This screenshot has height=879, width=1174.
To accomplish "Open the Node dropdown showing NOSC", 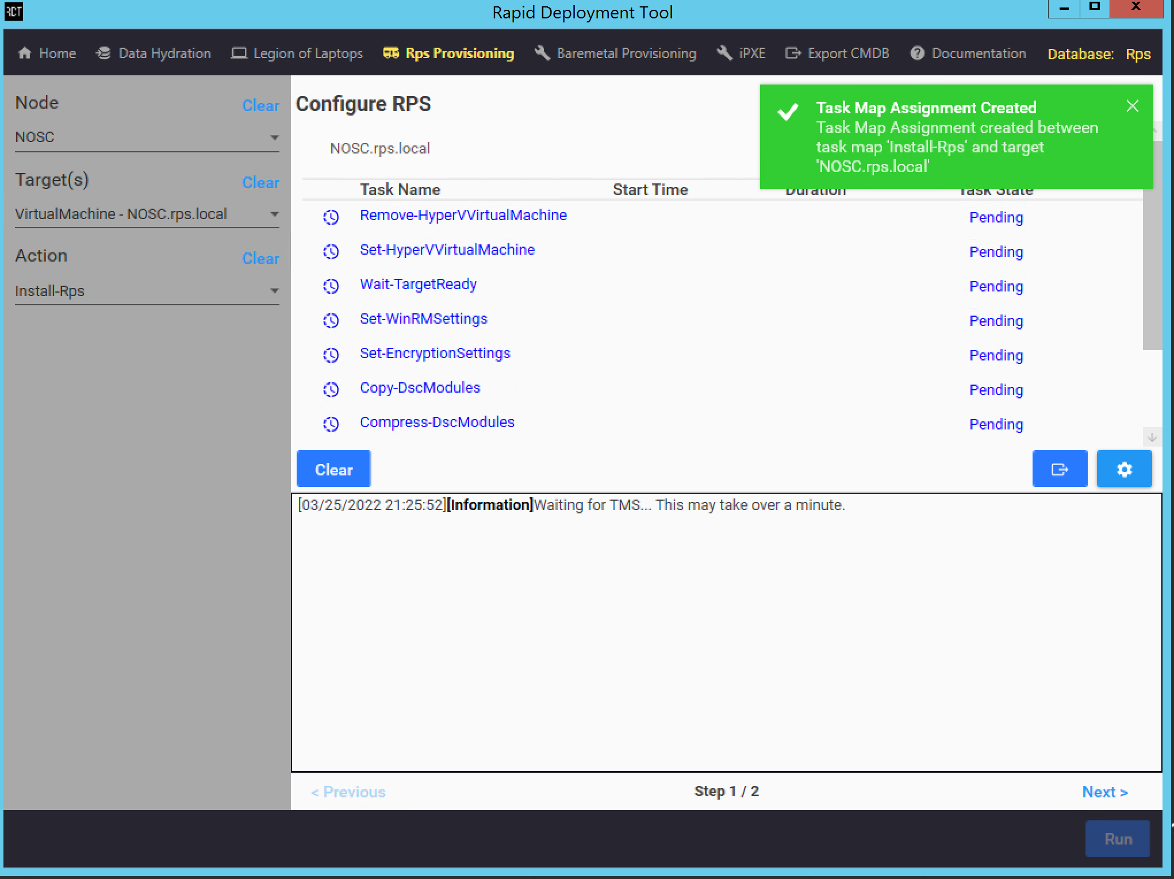I will point(147,137).
